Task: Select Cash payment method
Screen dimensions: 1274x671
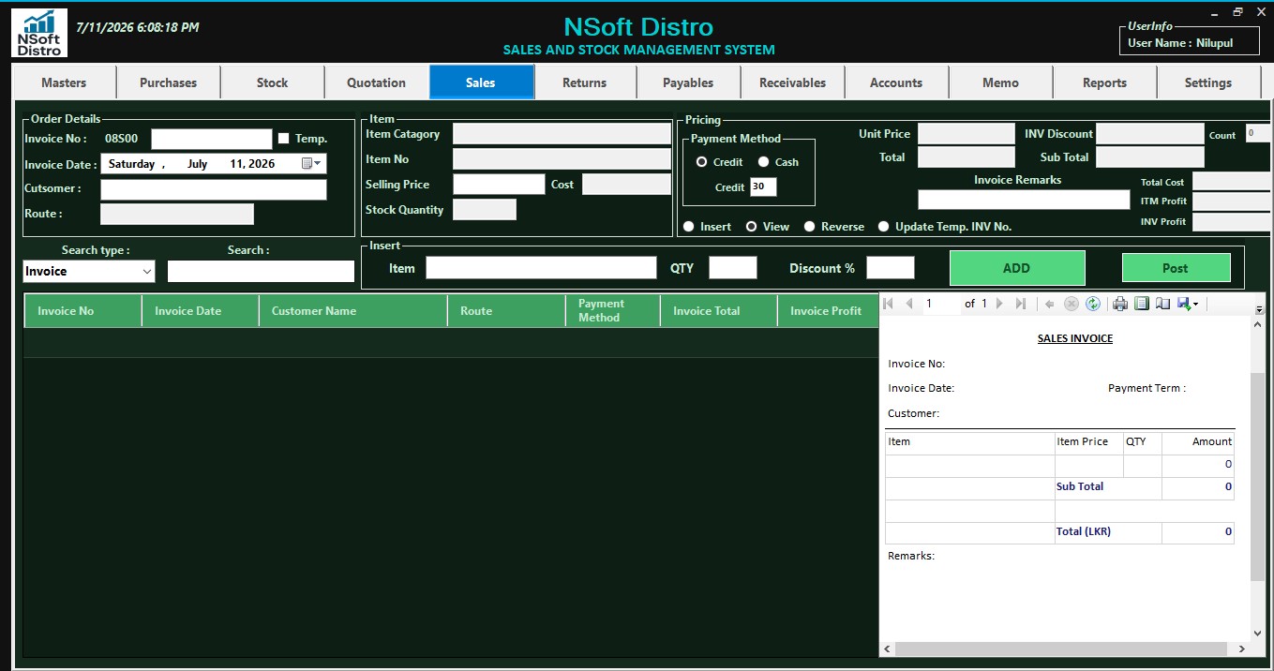Action: pos(763,162)
